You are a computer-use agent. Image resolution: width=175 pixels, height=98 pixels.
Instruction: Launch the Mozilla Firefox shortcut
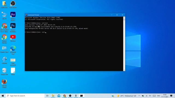4,84
